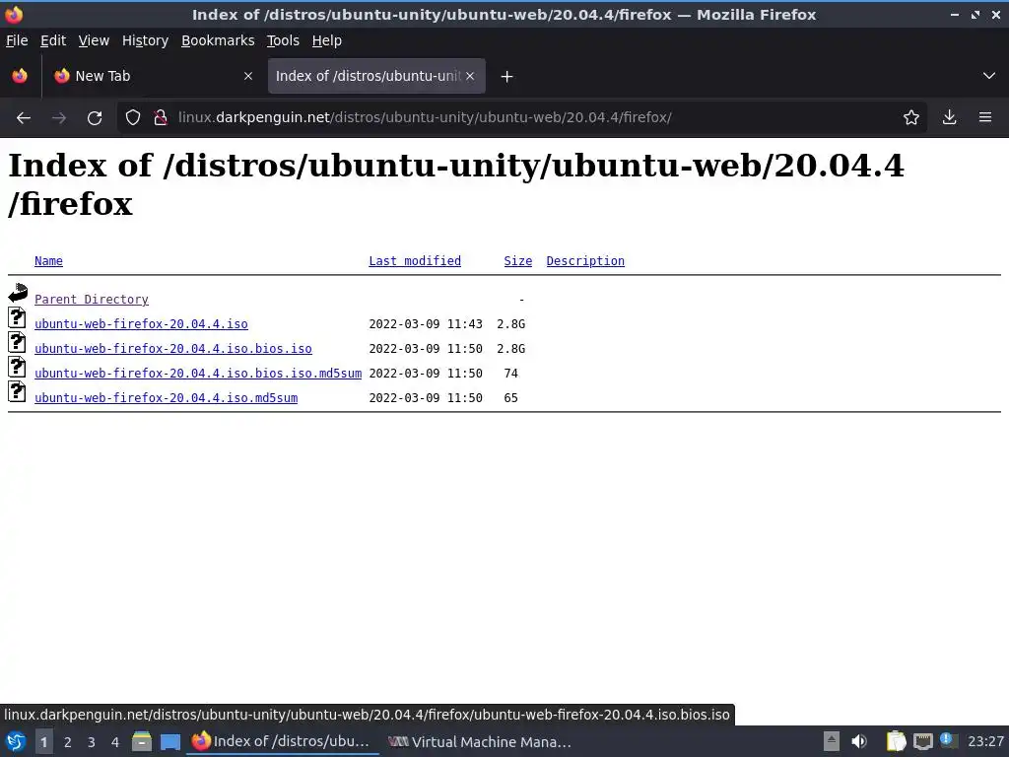Image resolution: width=1009 pixels, height=757 pixels.
Task: Open the Firefox View pinned icon
Action: pyautogui.click(x=20, y=76)
